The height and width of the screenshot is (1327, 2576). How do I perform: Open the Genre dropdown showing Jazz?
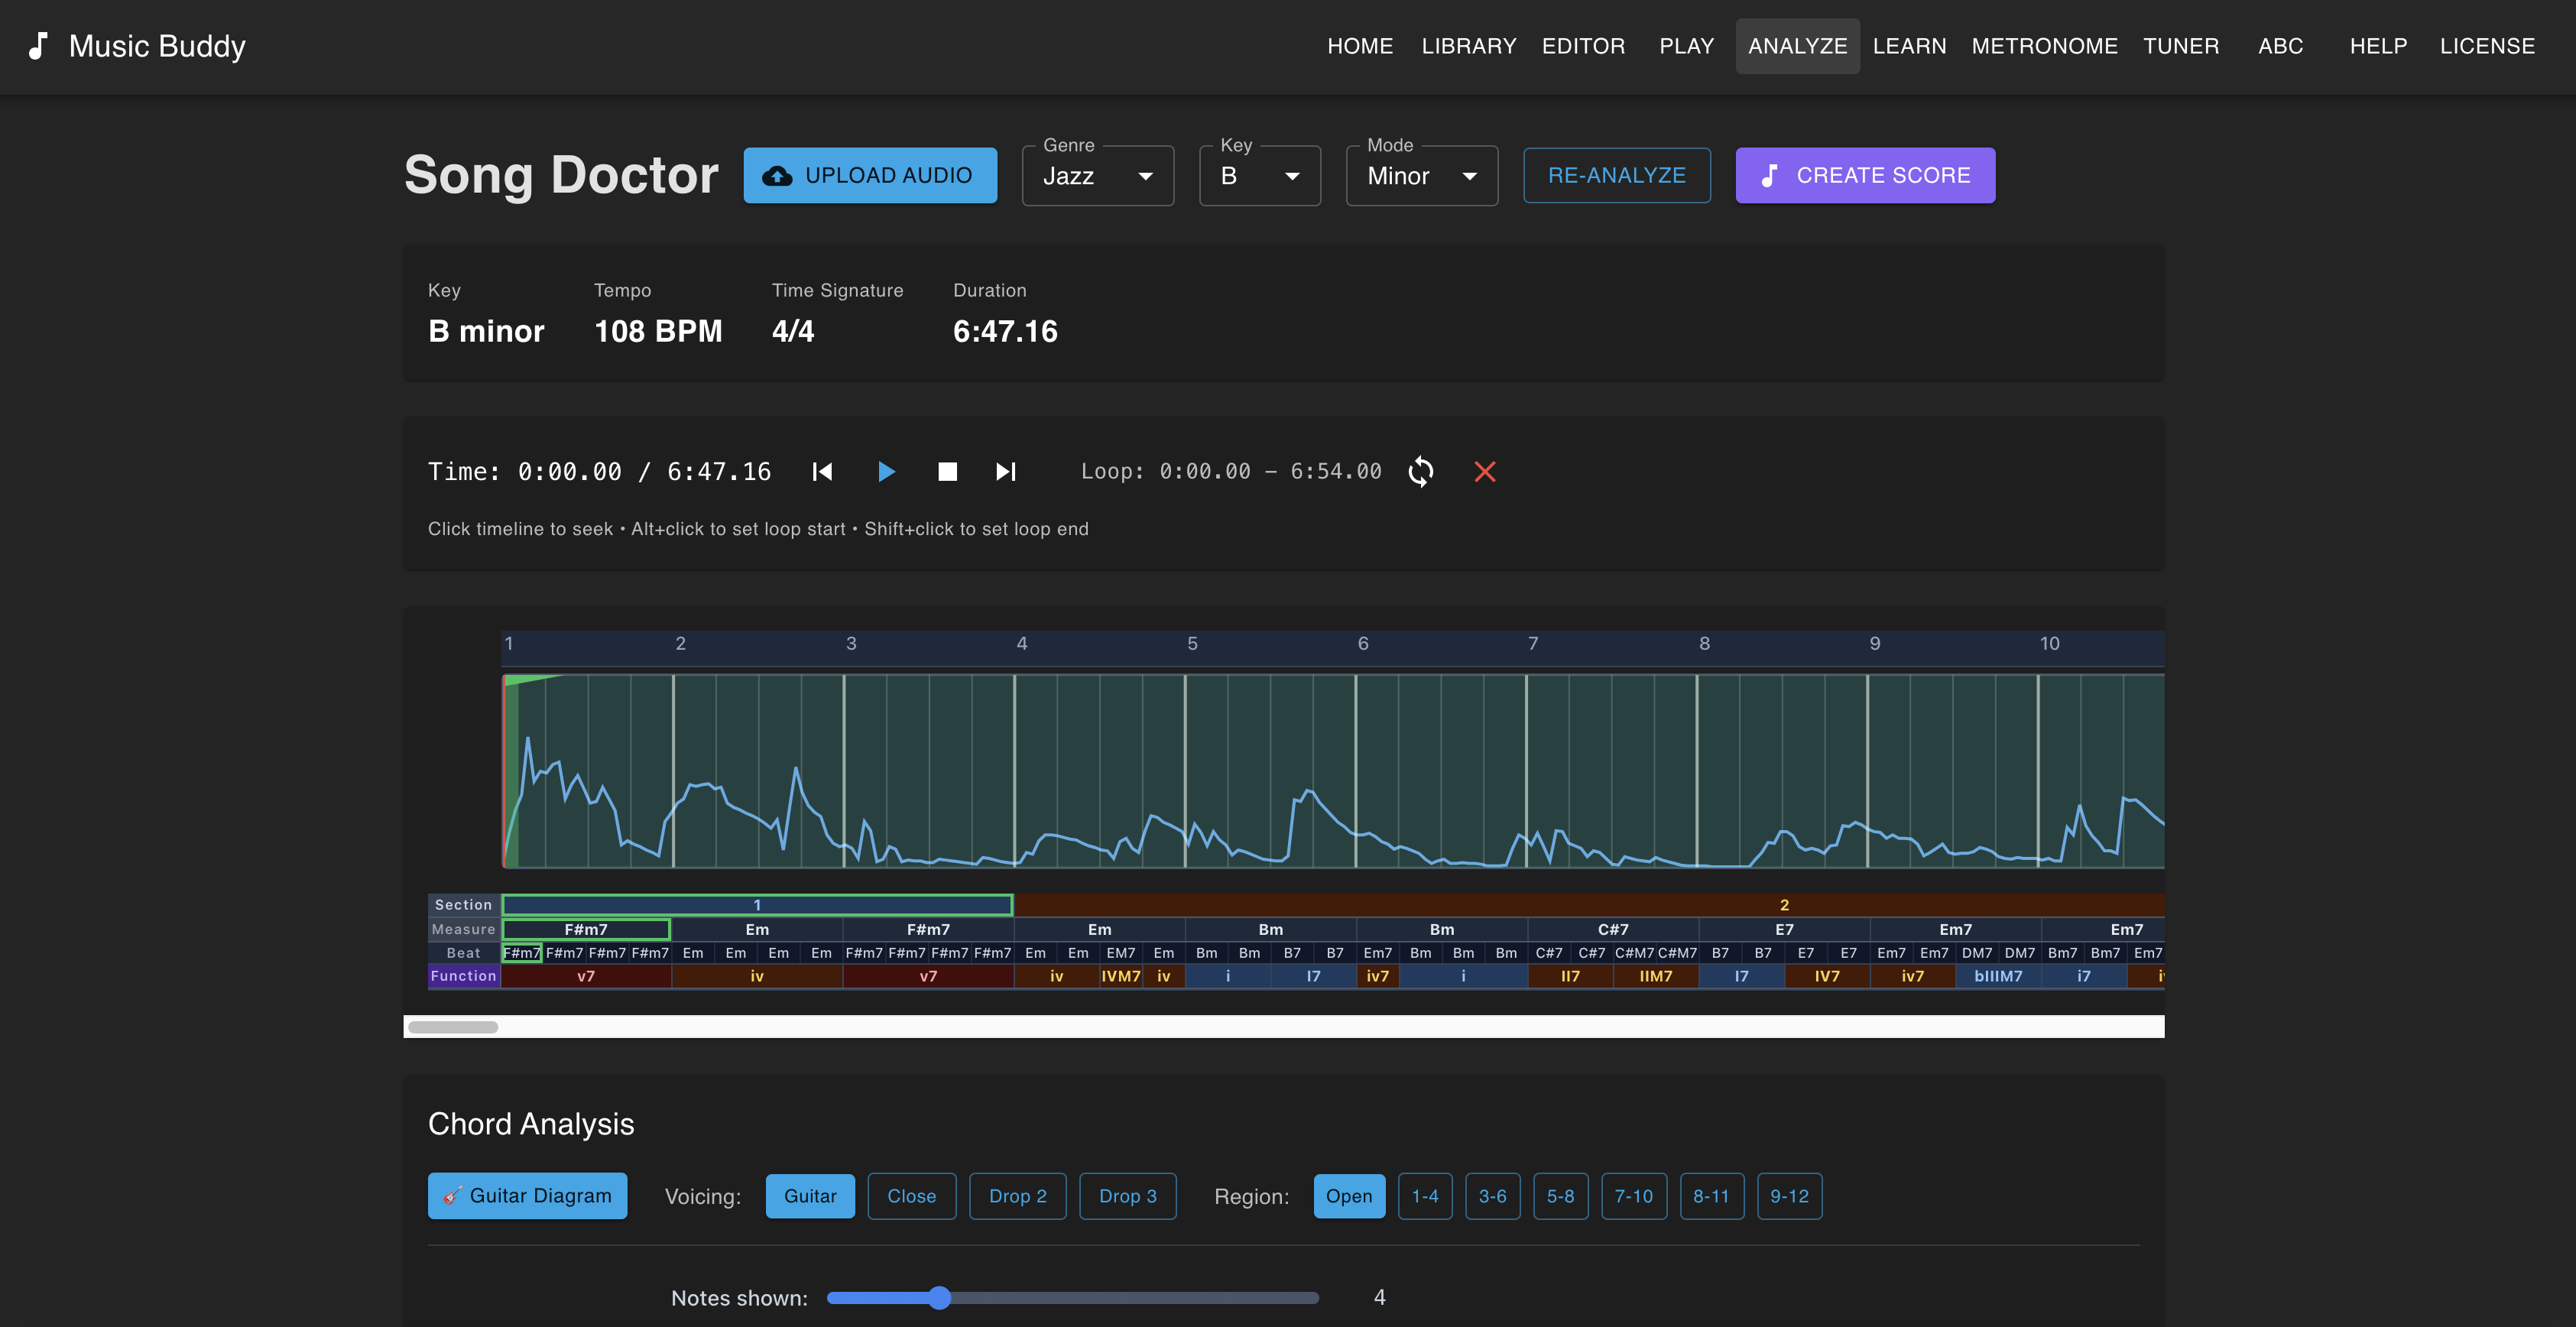[1097, 176]
